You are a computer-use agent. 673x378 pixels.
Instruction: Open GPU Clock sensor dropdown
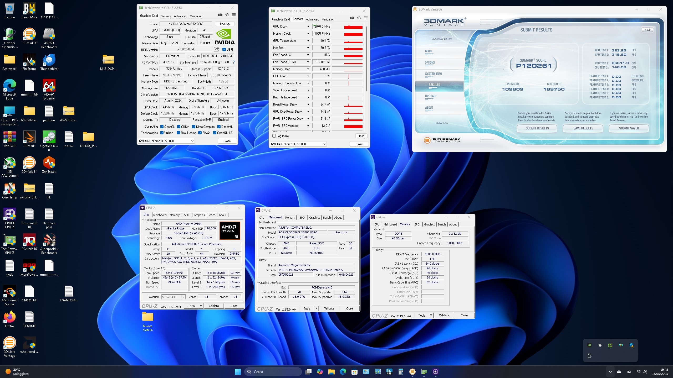pos(308,27)
